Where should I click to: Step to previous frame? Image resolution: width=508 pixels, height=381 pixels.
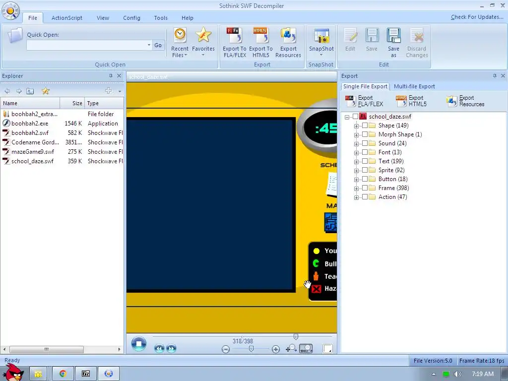point(159,349)
